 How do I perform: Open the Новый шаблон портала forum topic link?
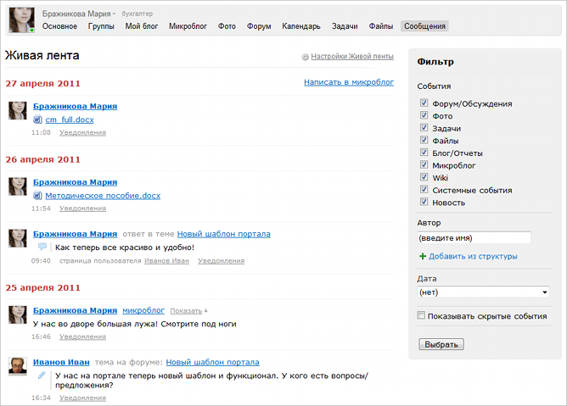coord(212,362)
